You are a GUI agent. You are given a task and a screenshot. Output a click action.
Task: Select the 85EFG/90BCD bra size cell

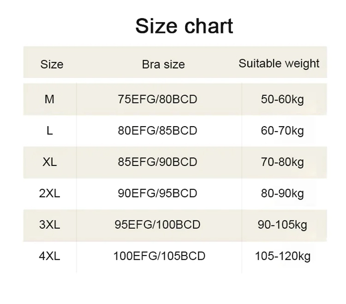coord(157,162)
